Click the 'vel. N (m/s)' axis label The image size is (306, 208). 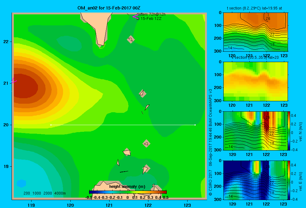301,132
